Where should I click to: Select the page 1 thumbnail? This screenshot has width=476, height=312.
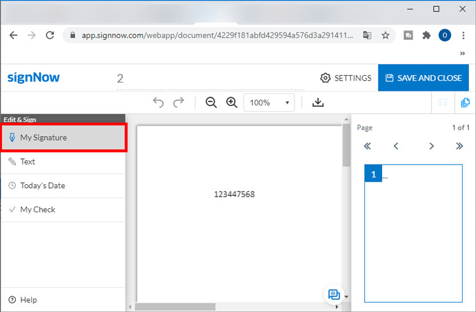[413, 233]
